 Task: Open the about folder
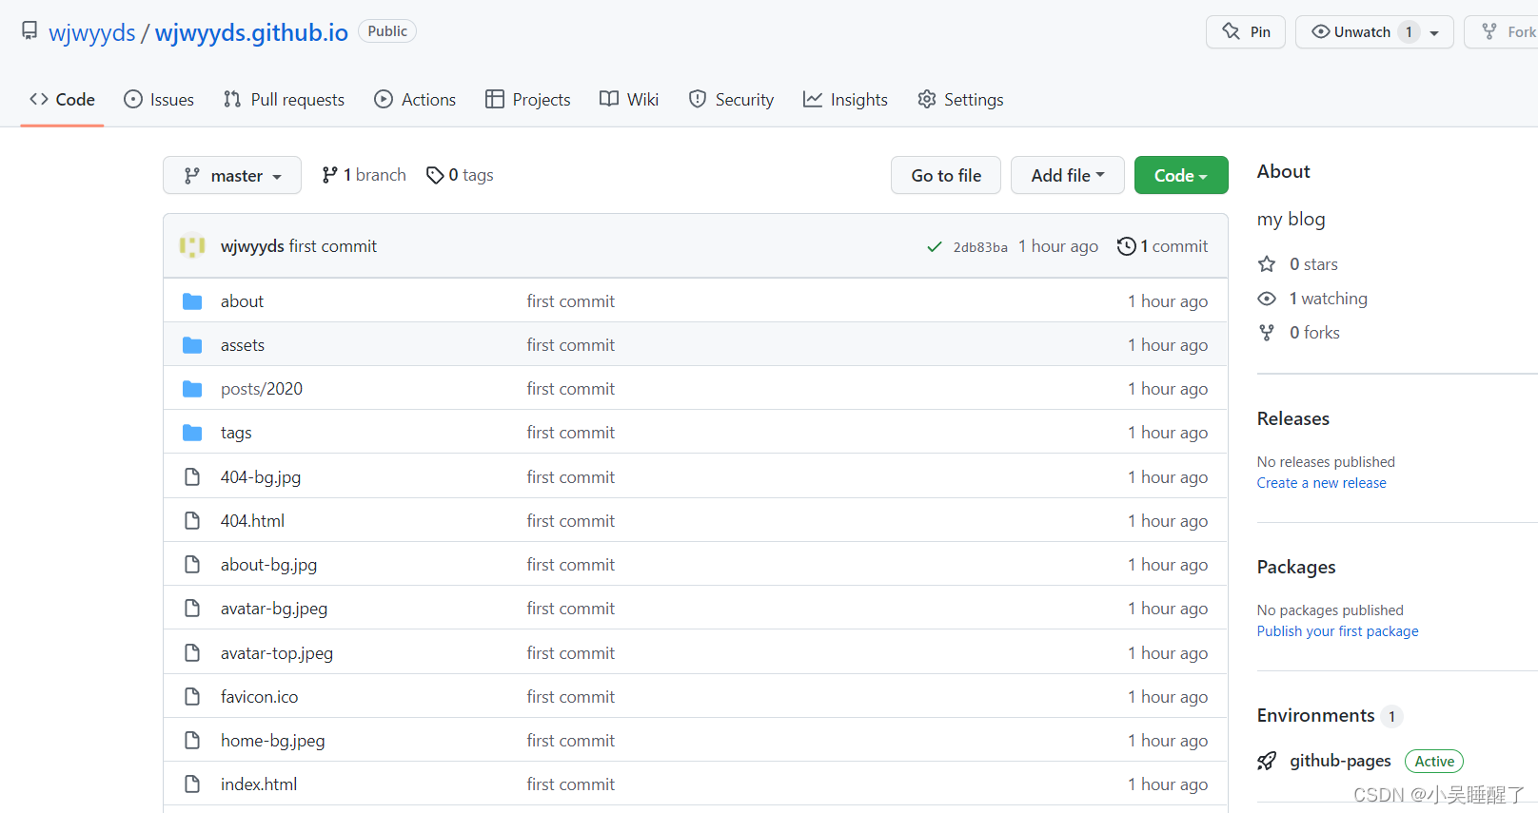(242, 301)
